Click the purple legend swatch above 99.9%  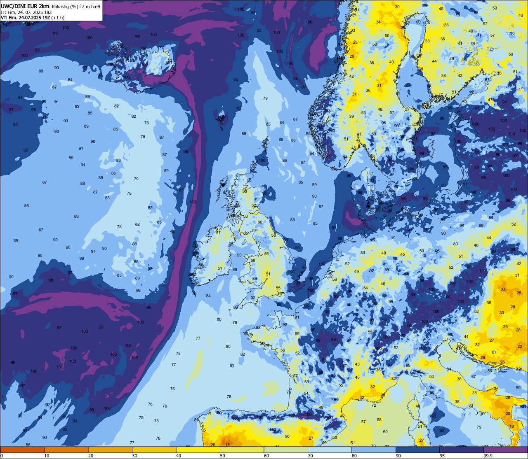(505, 450)
